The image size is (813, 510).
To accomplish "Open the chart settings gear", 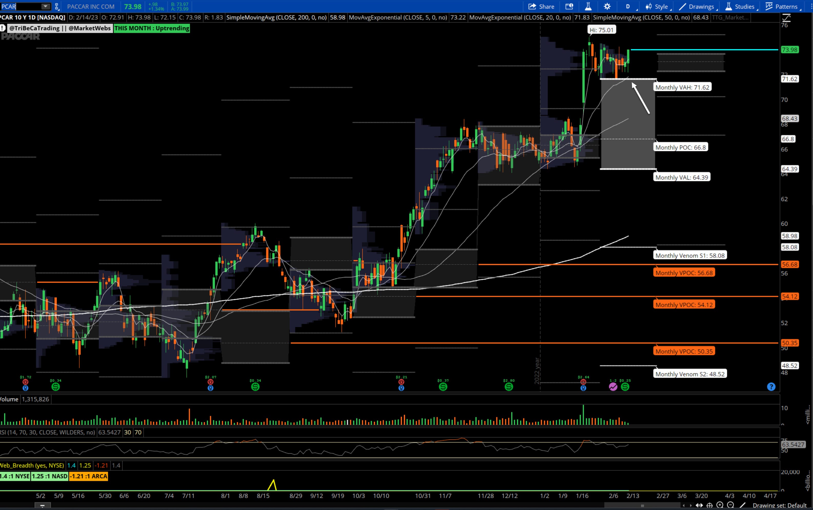I will click(x=607, y=6).
